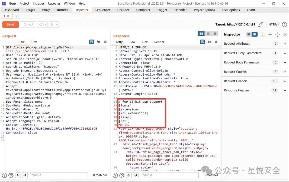Open the forward history dropdown arrow
Image resolution: width=289 pixels, height=182 pixels.
57,24
